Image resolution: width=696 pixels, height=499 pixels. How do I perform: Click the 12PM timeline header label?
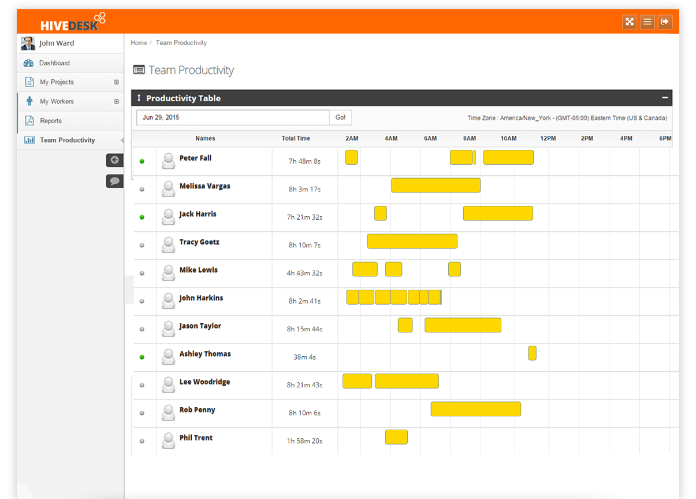pyautogui.click(x=548, y=138)
